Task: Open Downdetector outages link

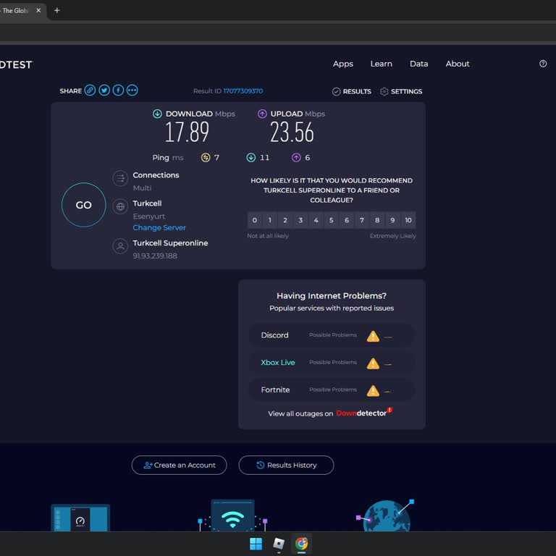Action: click(364, 413)
